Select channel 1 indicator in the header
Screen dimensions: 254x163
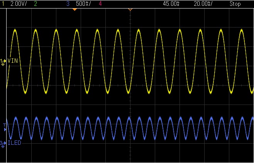pyautogui.click(x=3, y=4)
